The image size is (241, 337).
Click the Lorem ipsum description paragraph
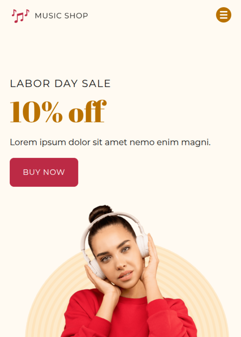click(110, 142)
